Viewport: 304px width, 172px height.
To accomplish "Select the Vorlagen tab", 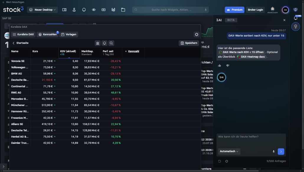I will coord(69,35).
